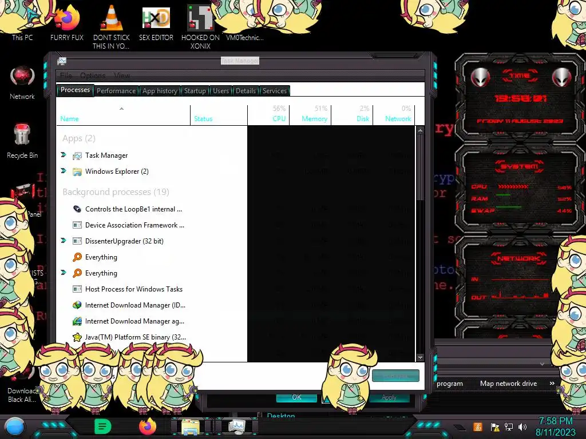The width and height of the screenshot is (586, 439).
Task: Select Internet Download Manager ag... row
Action: (235, 321)
